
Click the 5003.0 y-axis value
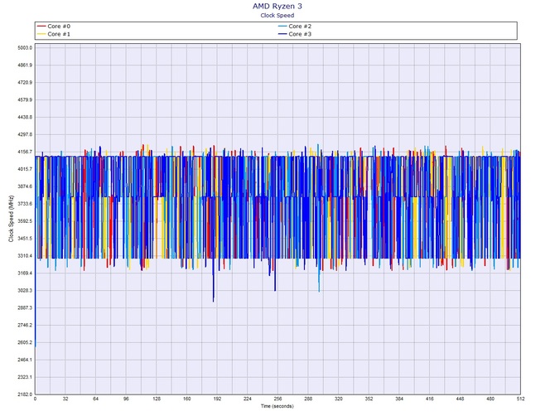(25, 48)
